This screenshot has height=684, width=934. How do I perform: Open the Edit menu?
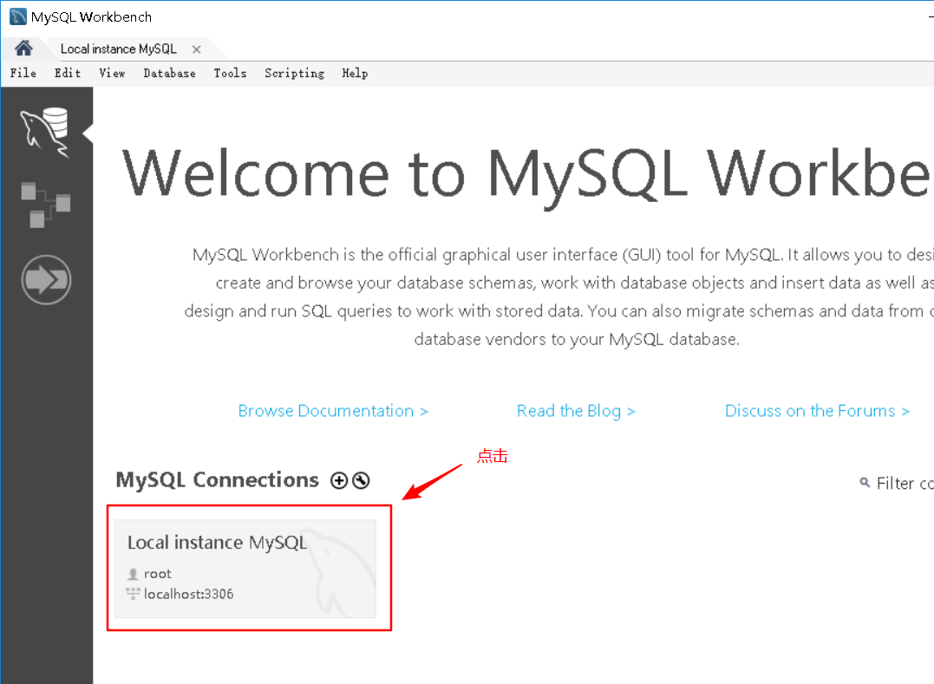coord(67,73)
